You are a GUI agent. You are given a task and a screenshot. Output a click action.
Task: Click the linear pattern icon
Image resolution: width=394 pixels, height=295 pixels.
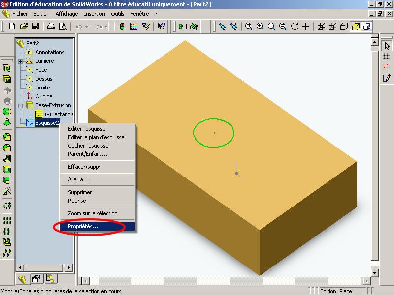[7, 220]
